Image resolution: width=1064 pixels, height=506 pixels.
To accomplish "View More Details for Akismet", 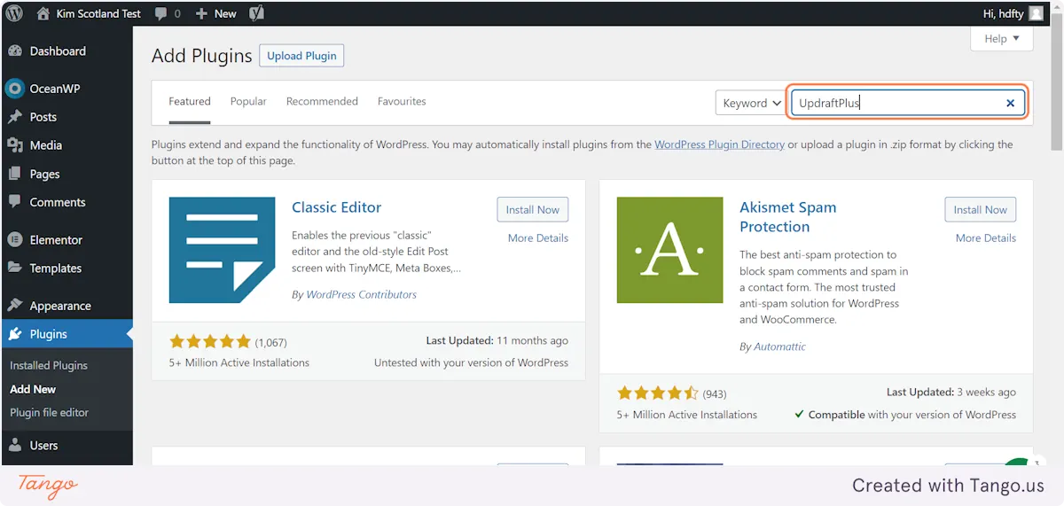I will click(x=986, y=238).
